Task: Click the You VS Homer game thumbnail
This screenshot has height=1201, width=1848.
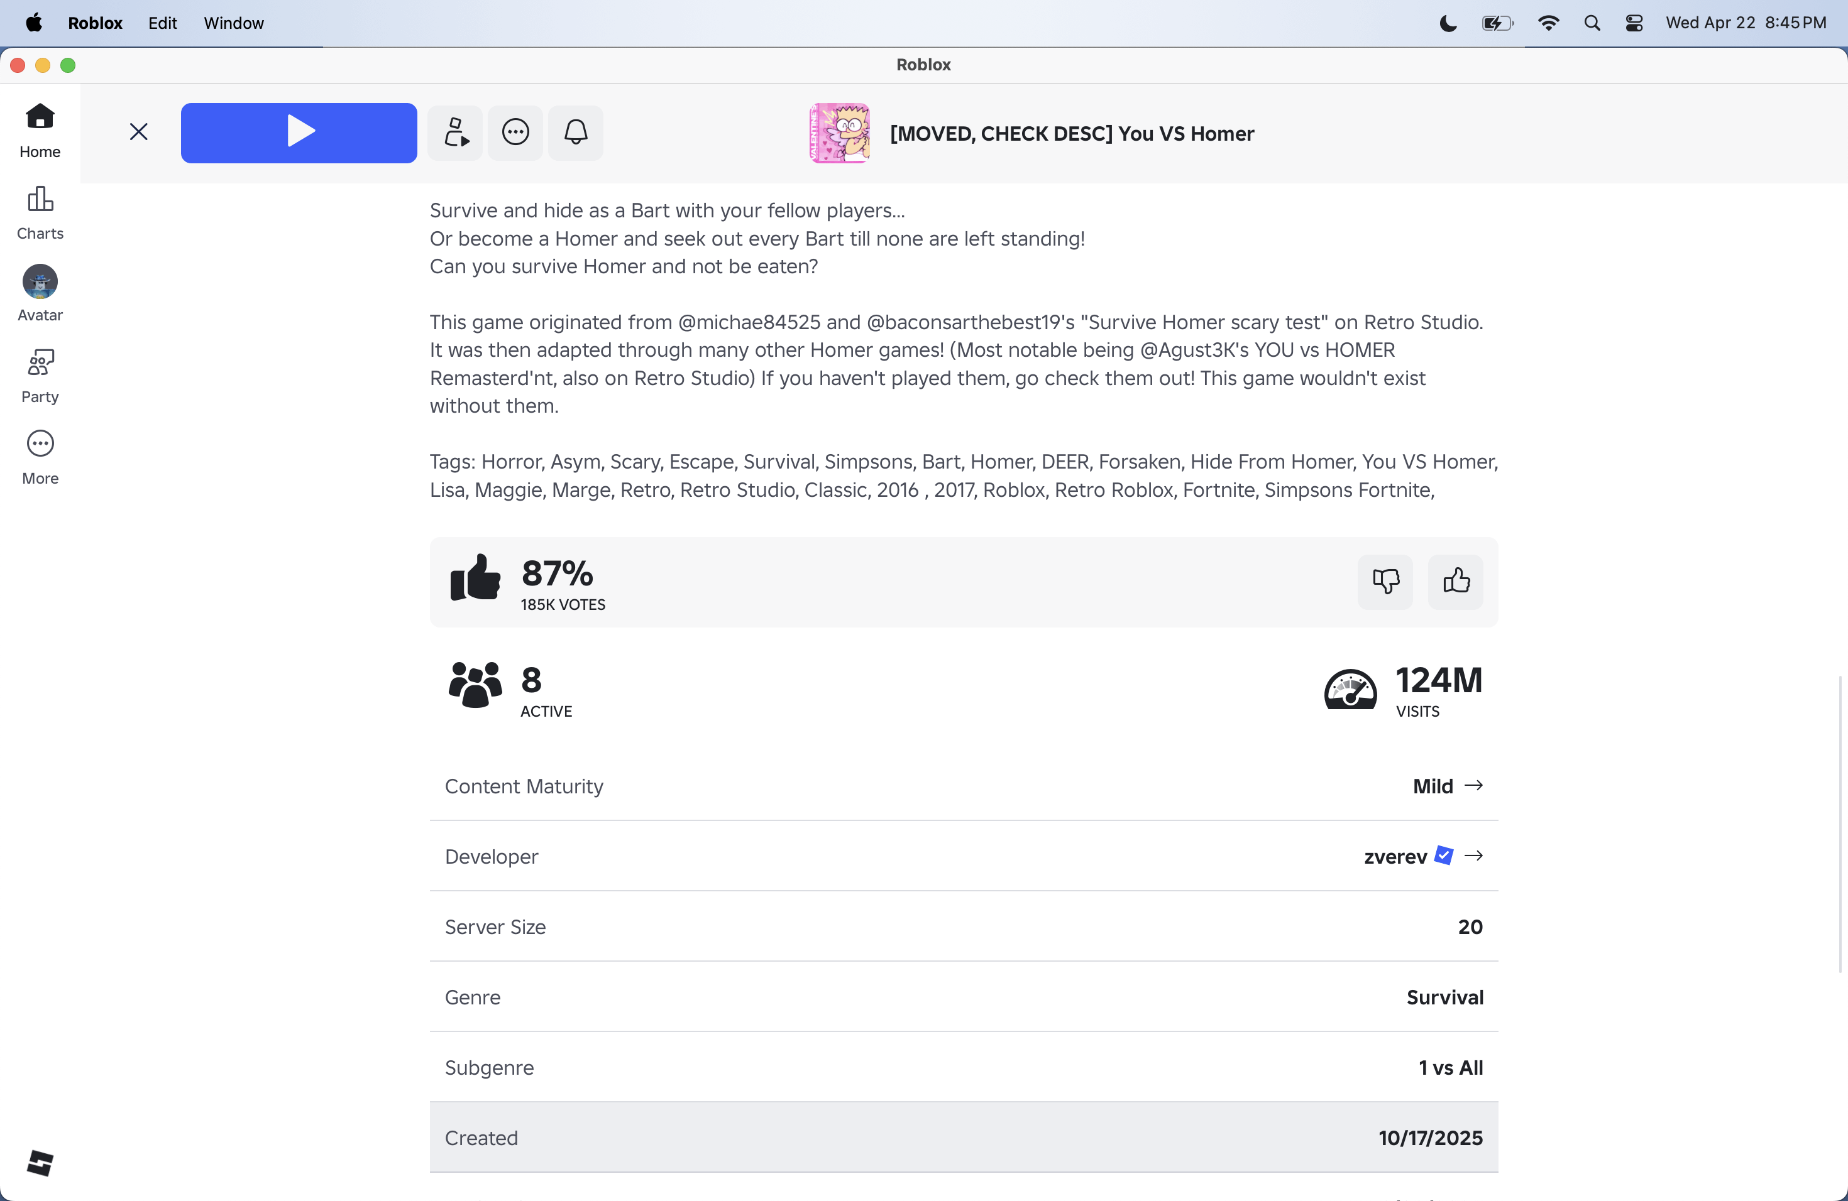Action: pyautogui.click(x=839, y=133)
